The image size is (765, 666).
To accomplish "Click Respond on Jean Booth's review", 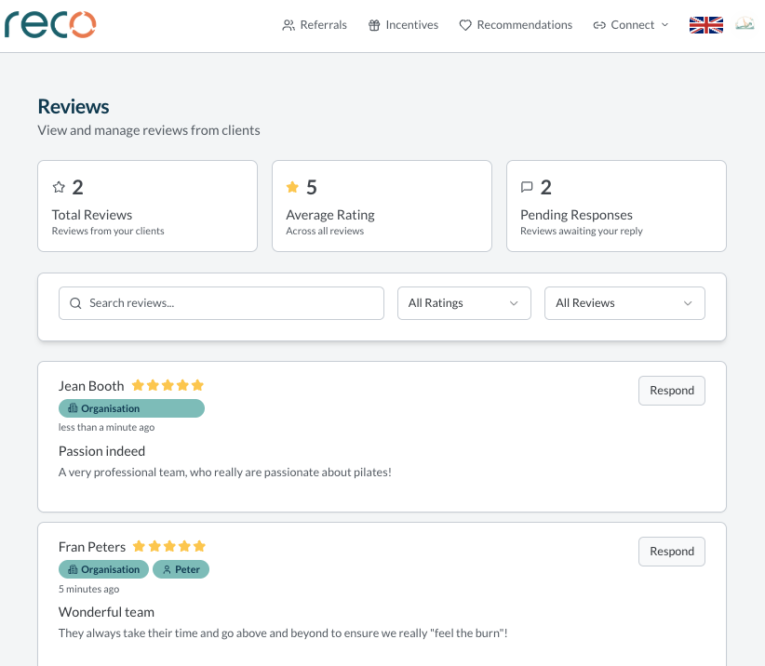I will 671,391.
